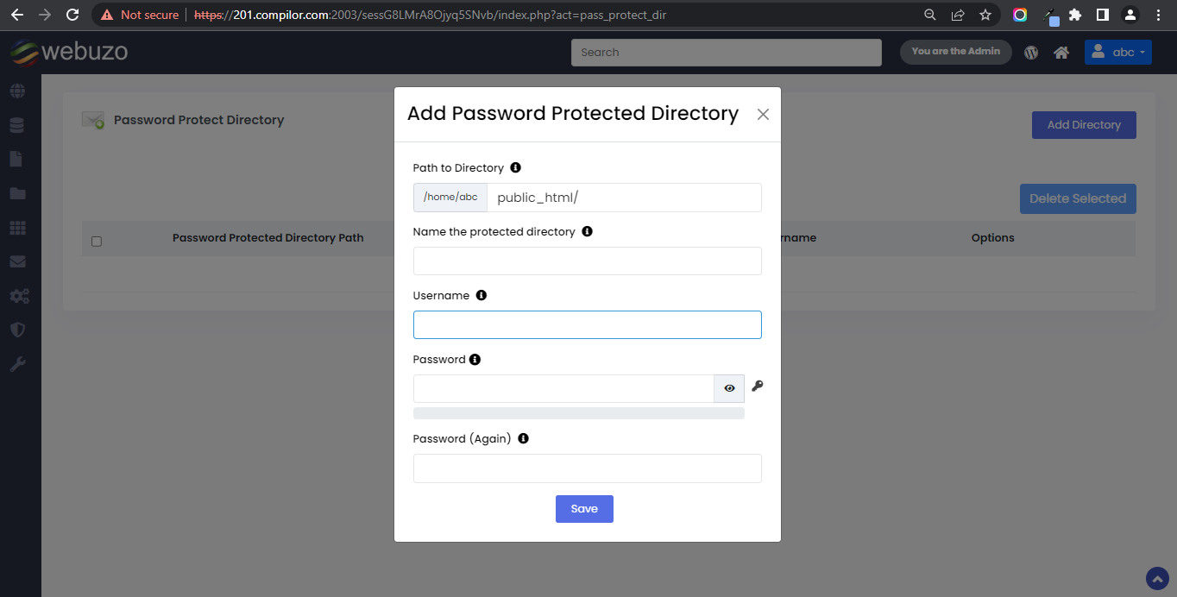Open the email envelope sidebar icon
1177x597 pixels.
[17, 261]
